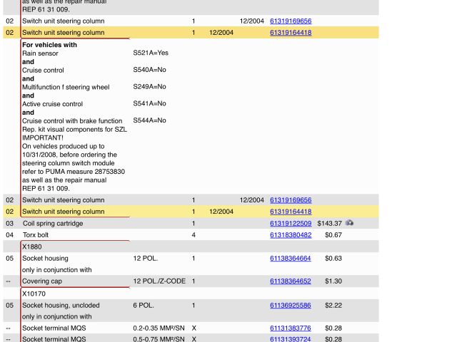Click 61319164418 link directly above Coil spring row

290,212
